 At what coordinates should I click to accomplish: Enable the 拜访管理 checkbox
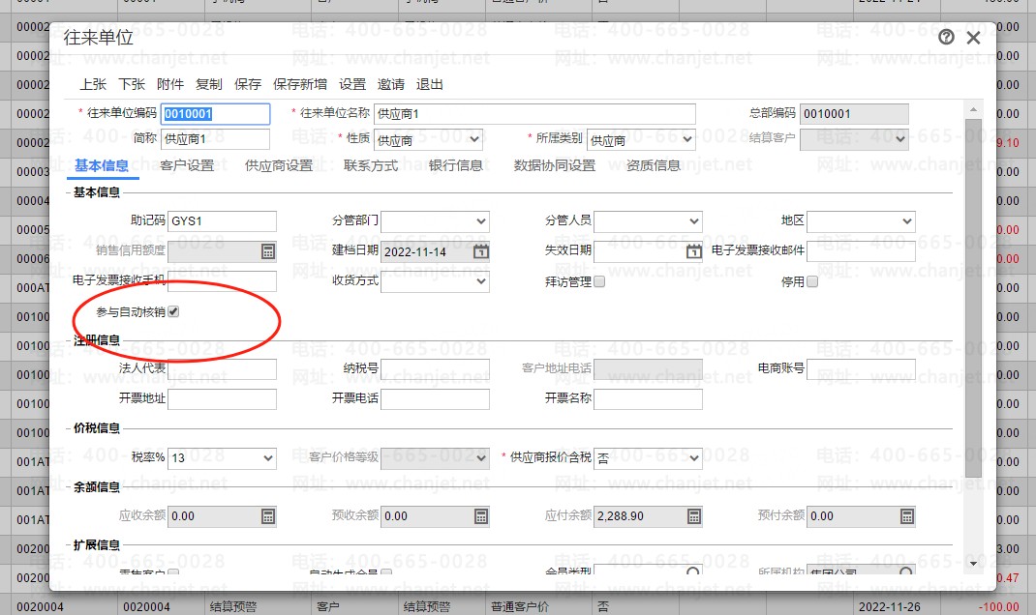[x=599, y=281]
